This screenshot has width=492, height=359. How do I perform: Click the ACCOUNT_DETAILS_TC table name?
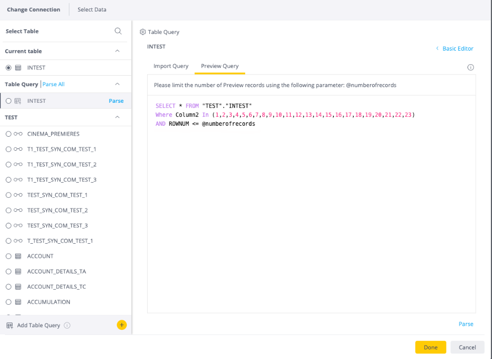click(56, 287)
